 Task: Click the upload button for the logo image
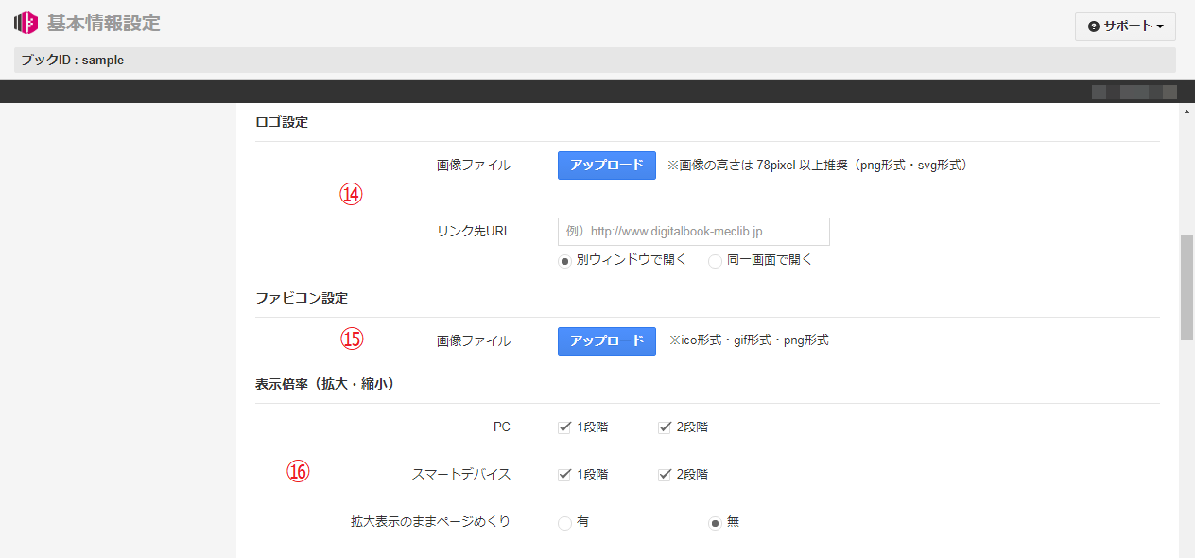(606, 166)
